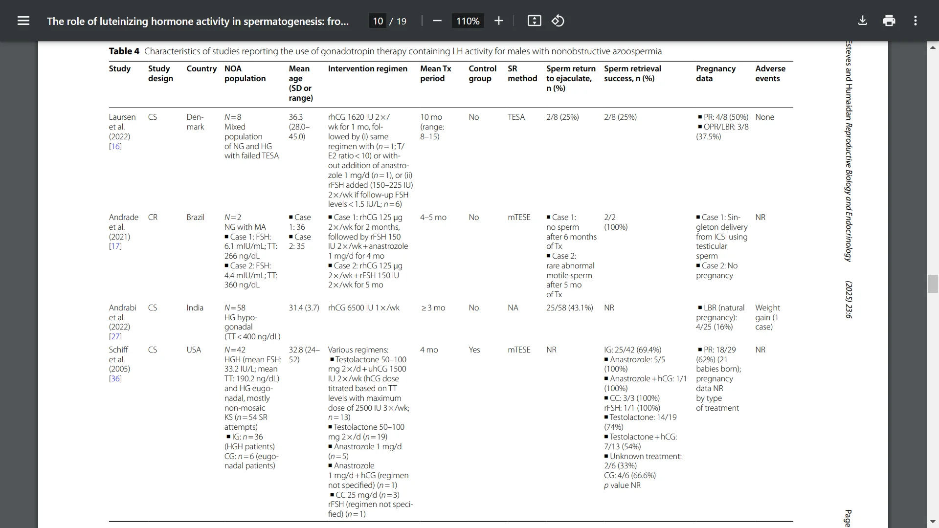The height and width of the screenshot is (528, 939).
Task: Click the '31.4 (3.7)' mean age cell
Action: tap(304, 308)
